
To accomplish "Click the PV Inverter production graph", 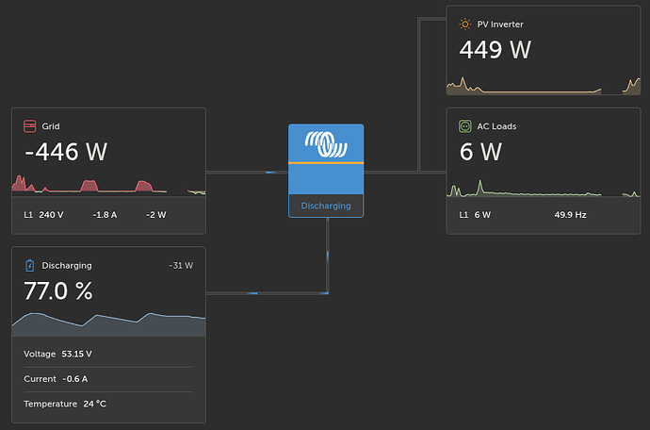I will click(x=544, y=86).
